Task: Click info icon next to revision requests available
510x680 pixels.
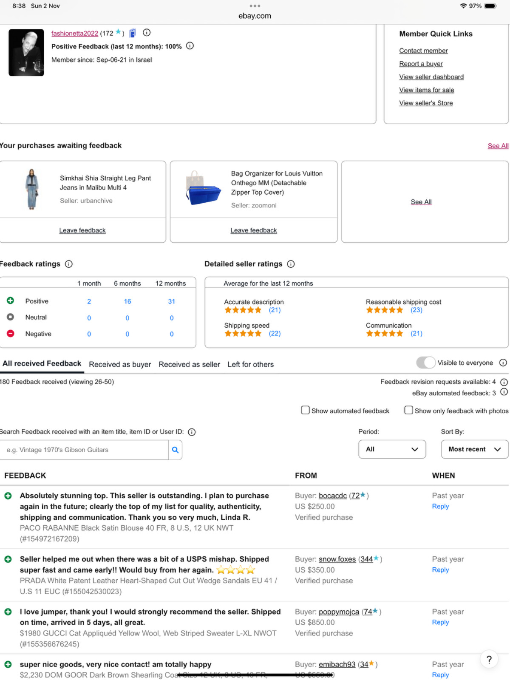Action: click(x=504, y=382)
